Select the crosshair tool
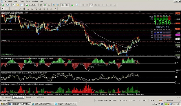 pyautogui.click(x=7, y=9)
